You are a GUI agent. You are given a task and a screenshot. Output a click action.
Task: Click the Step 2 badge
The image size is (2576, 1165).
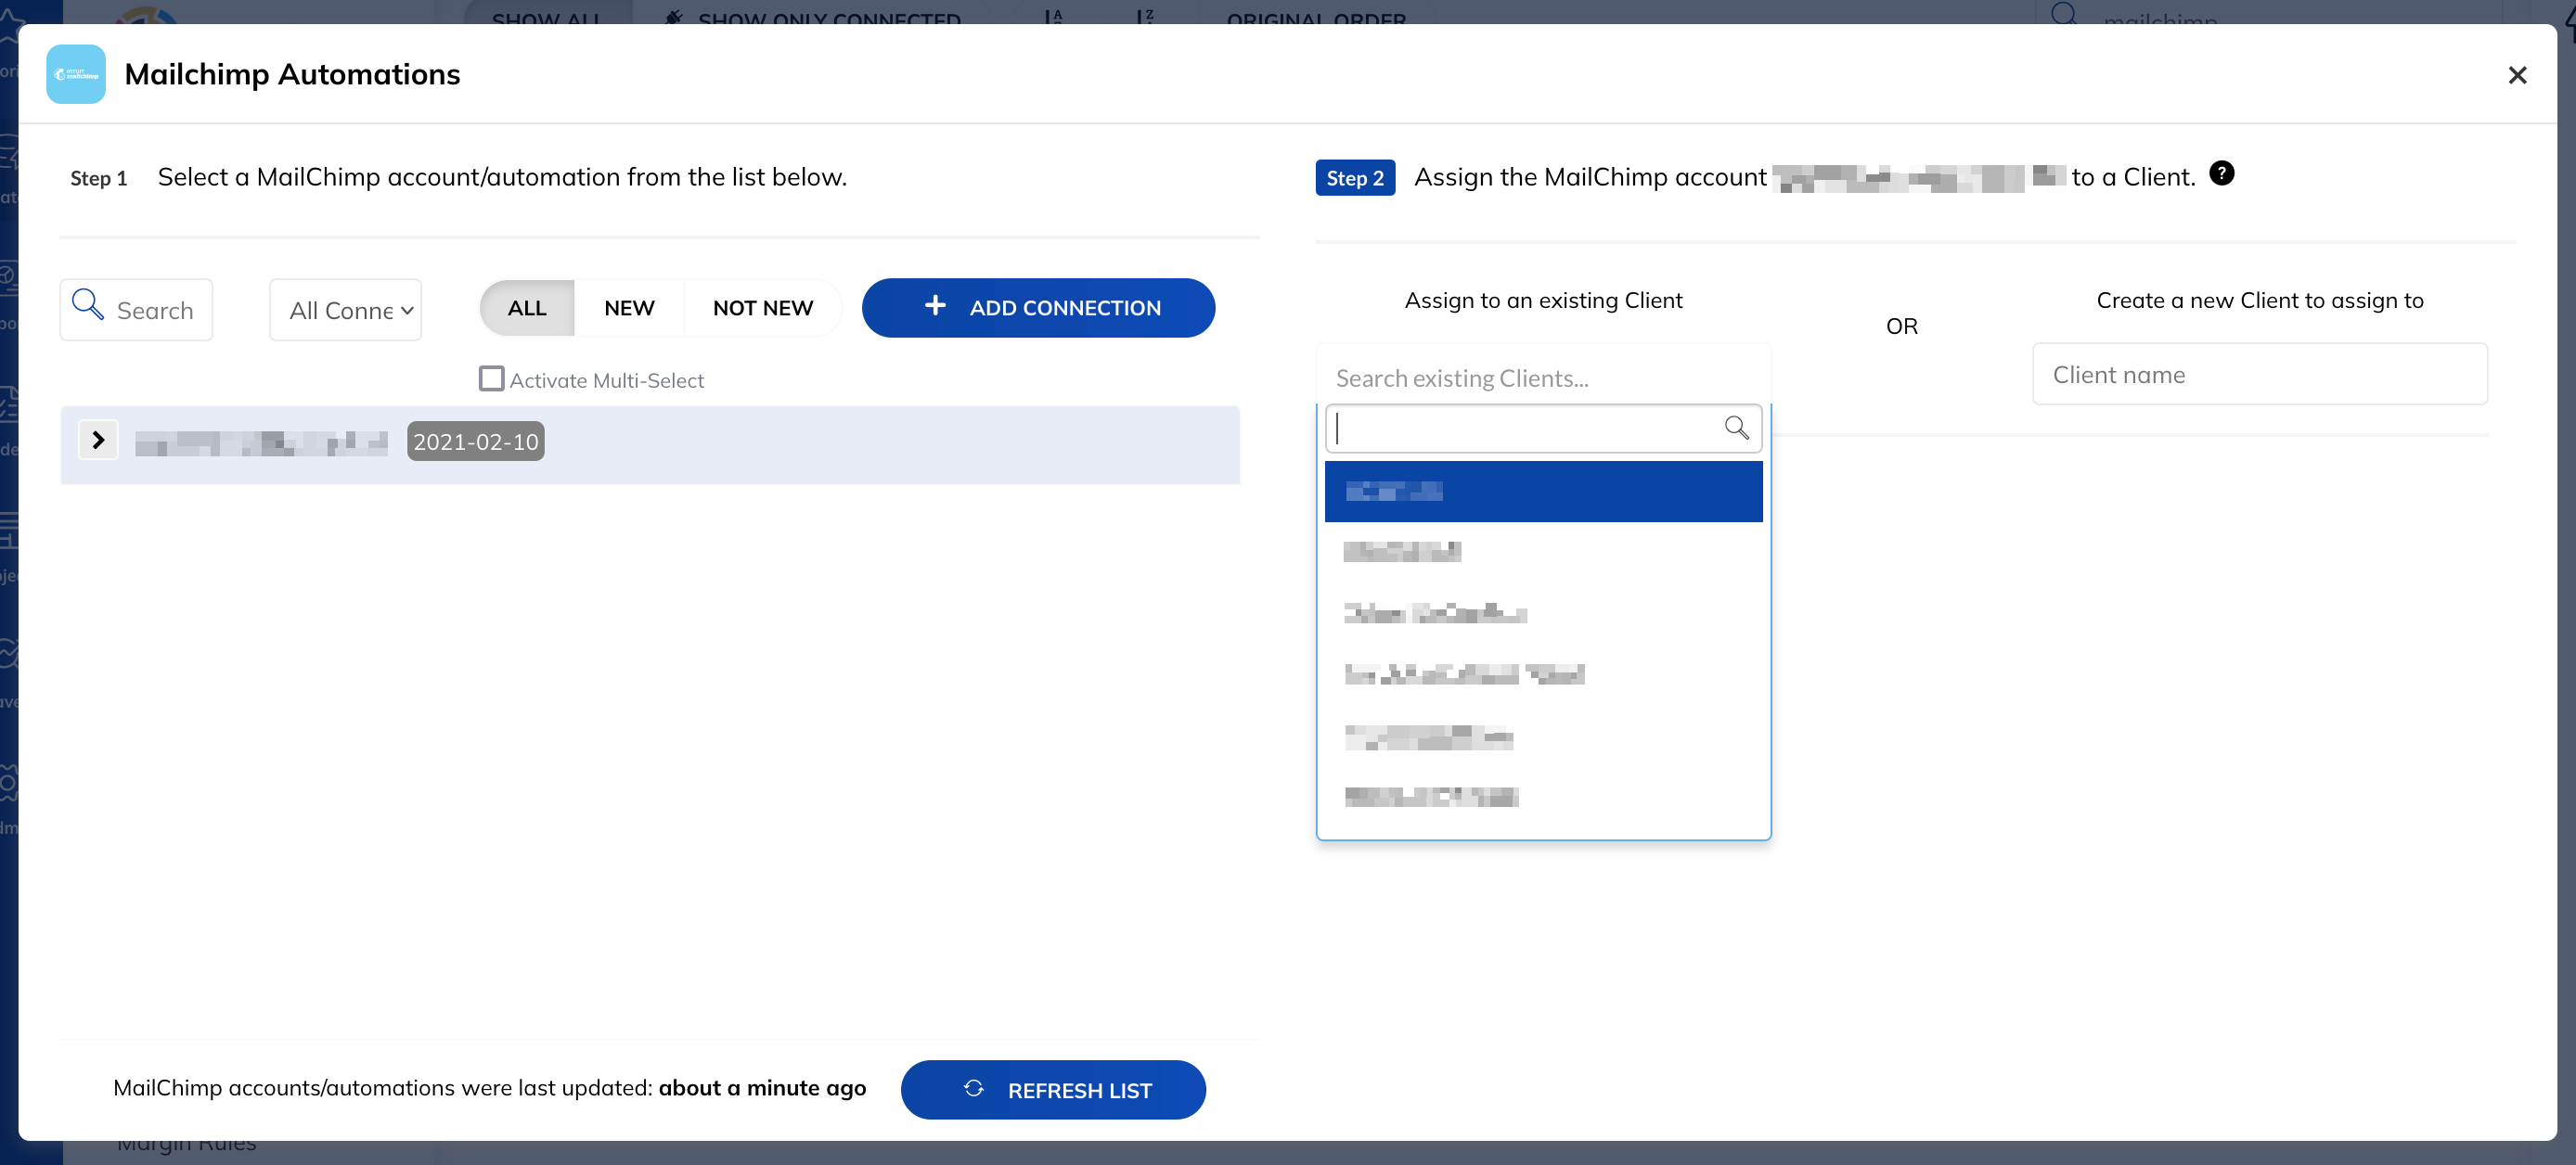click(1355, 178)
